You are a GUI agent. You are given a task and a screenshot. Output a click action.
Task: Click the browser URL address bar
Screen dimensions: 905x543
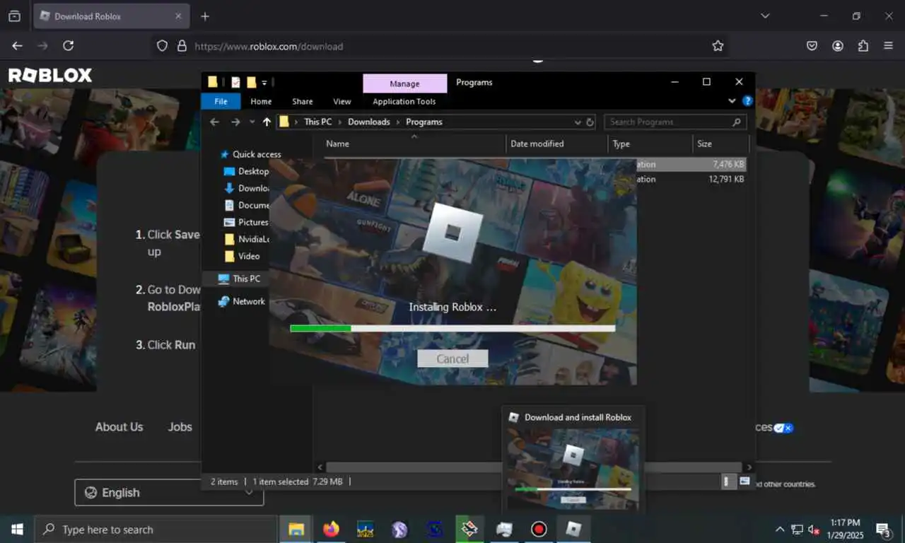pos(438,46)
